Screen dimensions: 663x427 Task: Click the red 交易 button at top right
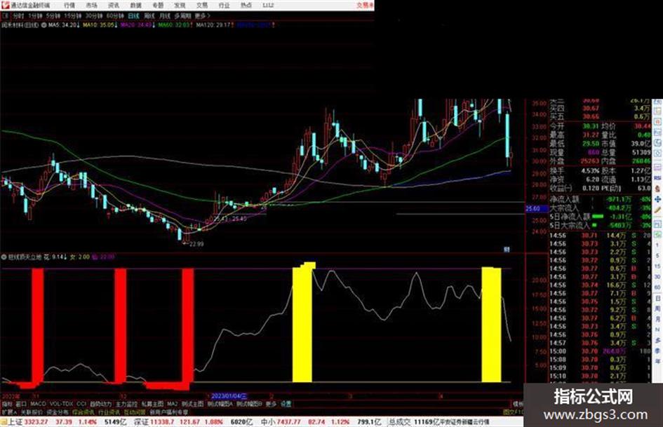[365, 6]
